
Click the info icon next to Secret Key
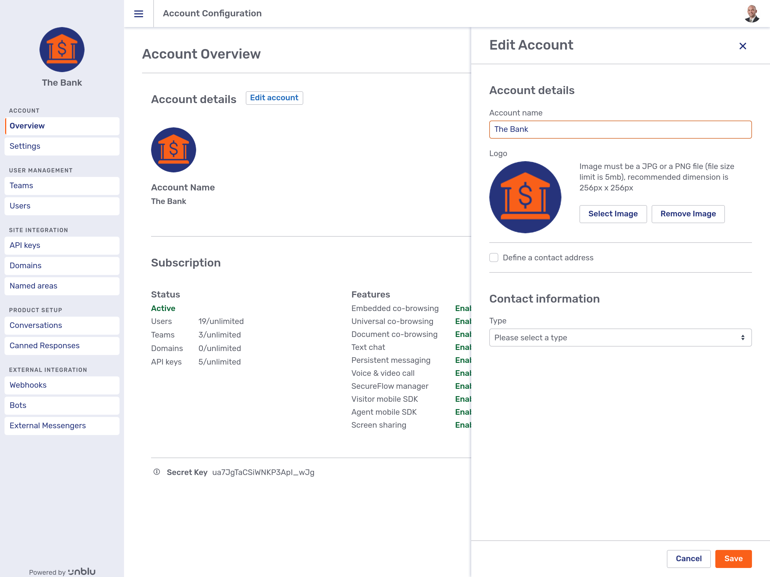156,472
